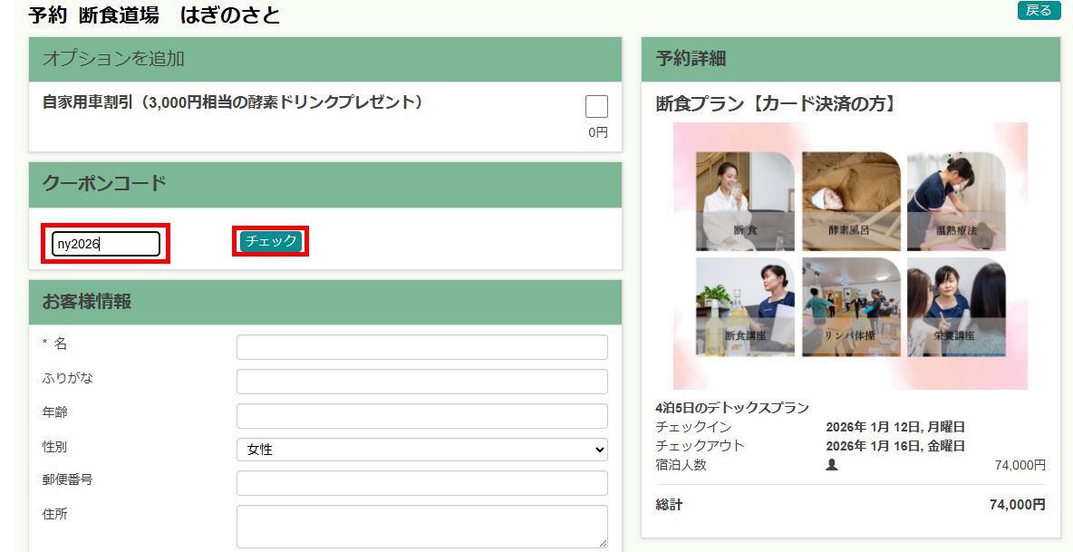This screenshot has width=1073, height=552.
Task: Click the 住所 address text area
Action: [x=421, y=527]
